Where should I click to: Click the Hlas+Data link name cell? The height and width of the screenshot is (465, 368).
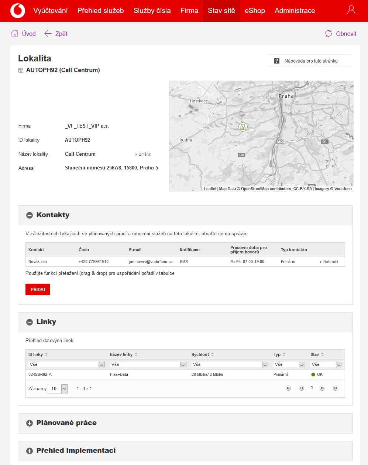pyautogui.click(x=119, y=374)
